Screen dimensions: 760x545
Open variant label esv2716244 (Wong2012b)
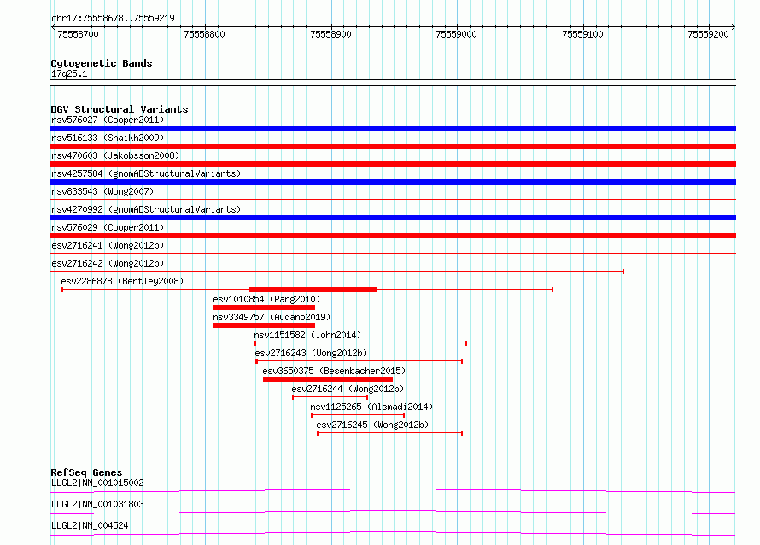pos(348,389)
